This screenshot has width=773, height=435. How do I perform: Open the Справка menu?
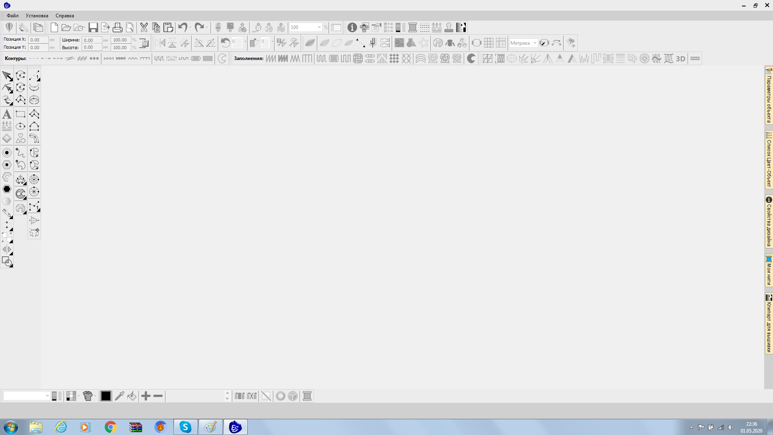[64, 16]
